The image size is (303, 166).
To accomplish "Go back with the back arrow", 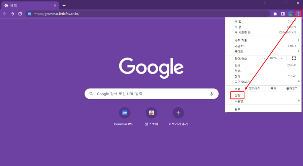I will pyautogui.click(x=5, y=14).
